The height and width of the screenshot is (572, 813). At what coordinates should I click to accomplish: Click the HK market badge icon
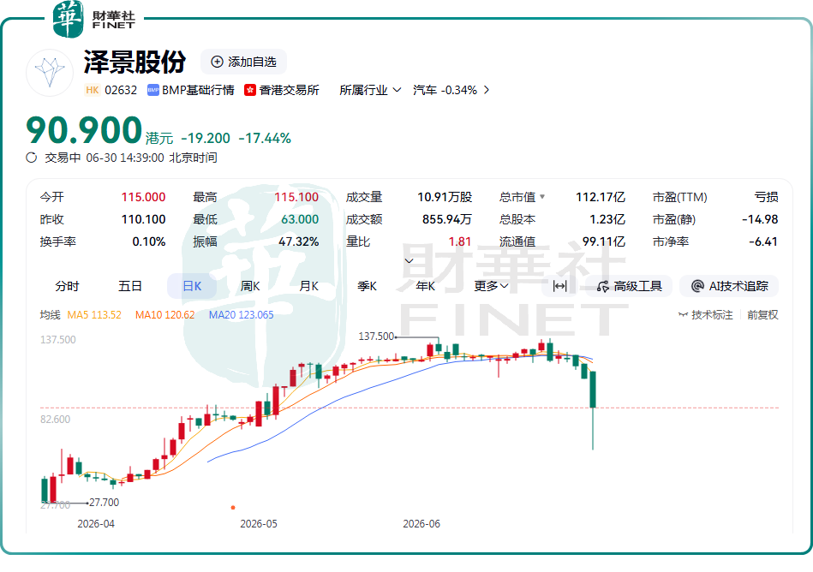(93, 90)
